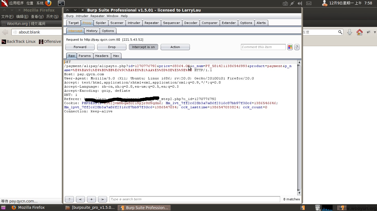
Task: Open the Proxy History sub-tab
Action: coord(92,31)
